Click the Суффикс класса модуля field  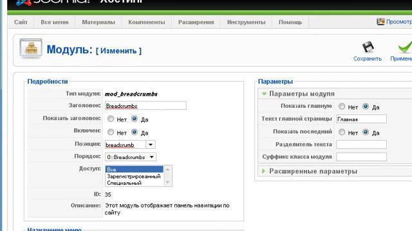pos(361,157)
